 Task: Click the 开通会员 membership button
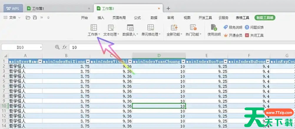pyautogui.click(x=233, y=35)
